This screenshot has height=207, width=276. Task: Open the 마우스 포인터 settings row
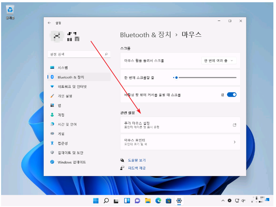180,142
